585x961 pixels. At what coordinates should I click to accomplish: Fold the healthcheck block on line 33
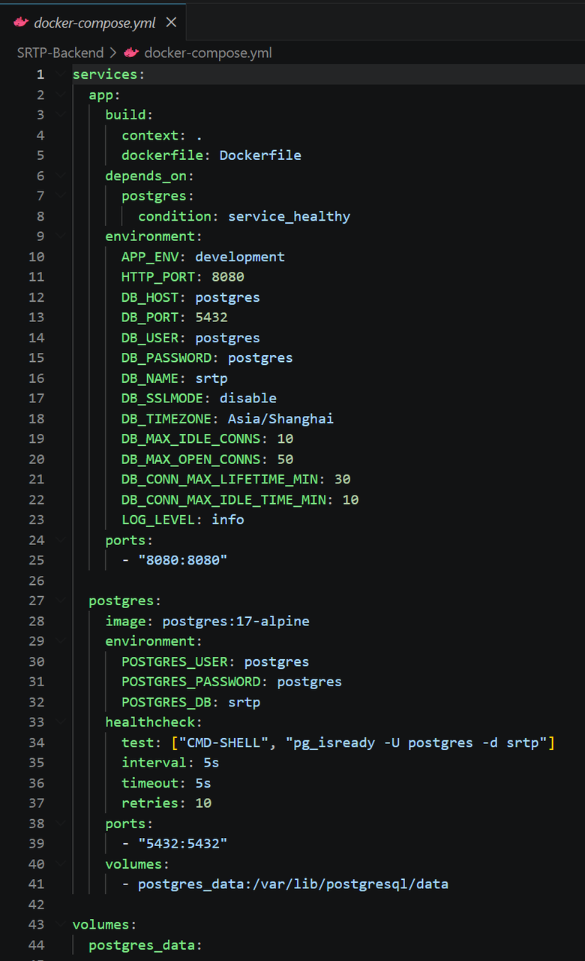(60, 722)
